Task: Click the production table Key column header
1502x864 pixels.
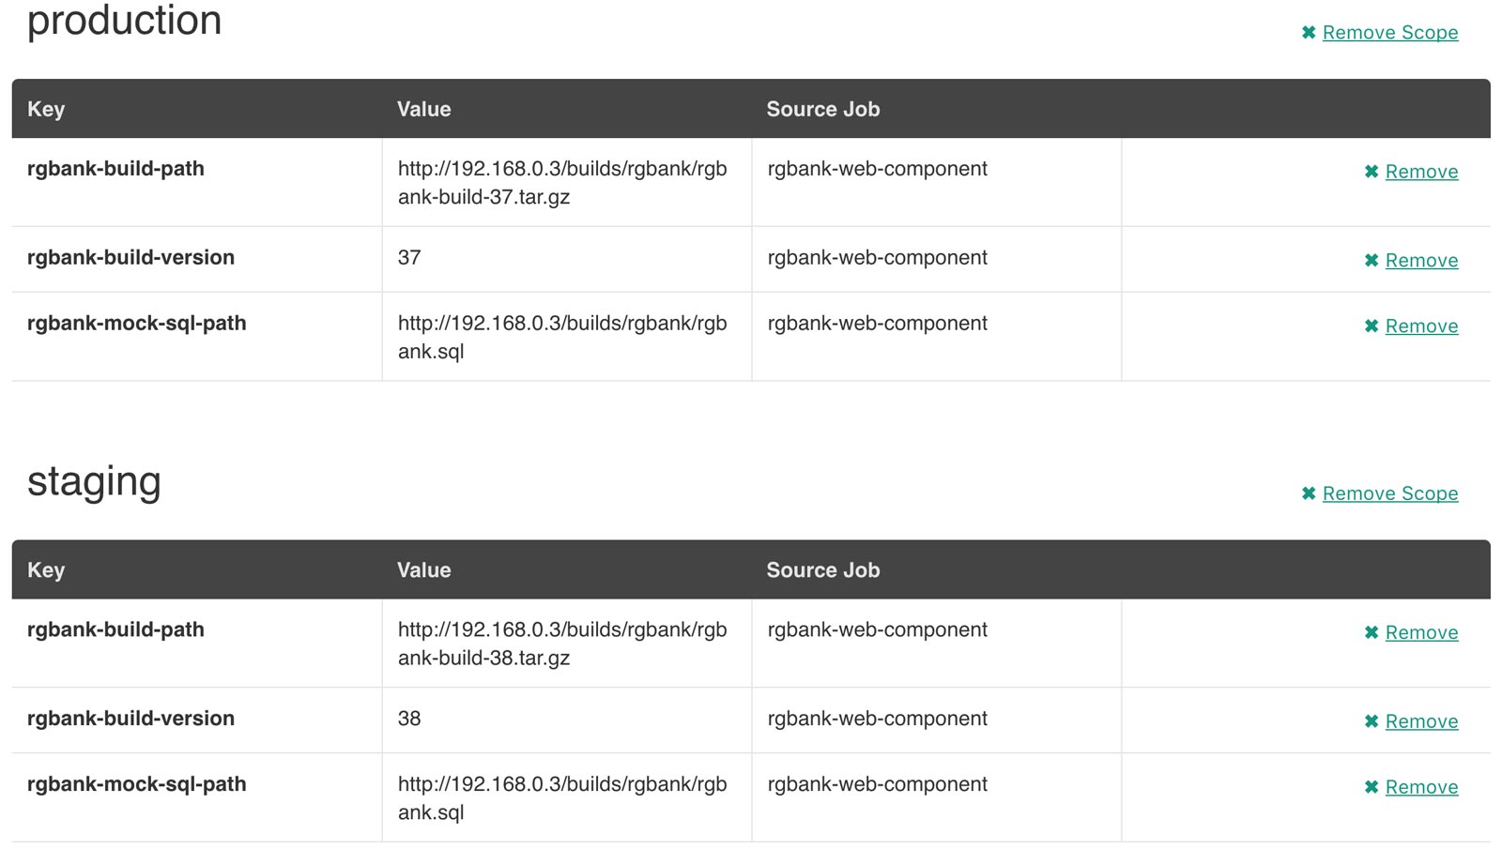Action: click(x=46, y=110)
